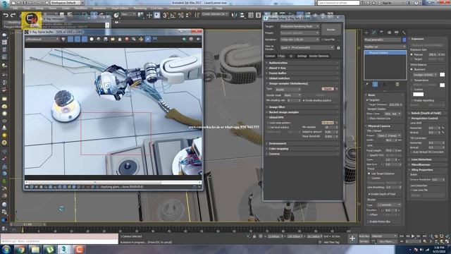The height and width of the screenshot is (254, 451).
Task: Click the red Stop rendering icon in frame buffer
Action: coord(127,40)
